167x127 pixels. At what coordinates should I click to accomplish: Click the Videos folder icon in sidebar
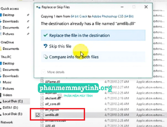[1, 95]
